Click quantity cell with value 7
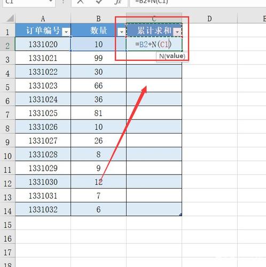This screenshot has height=267, width=266. tap(98, 195)
